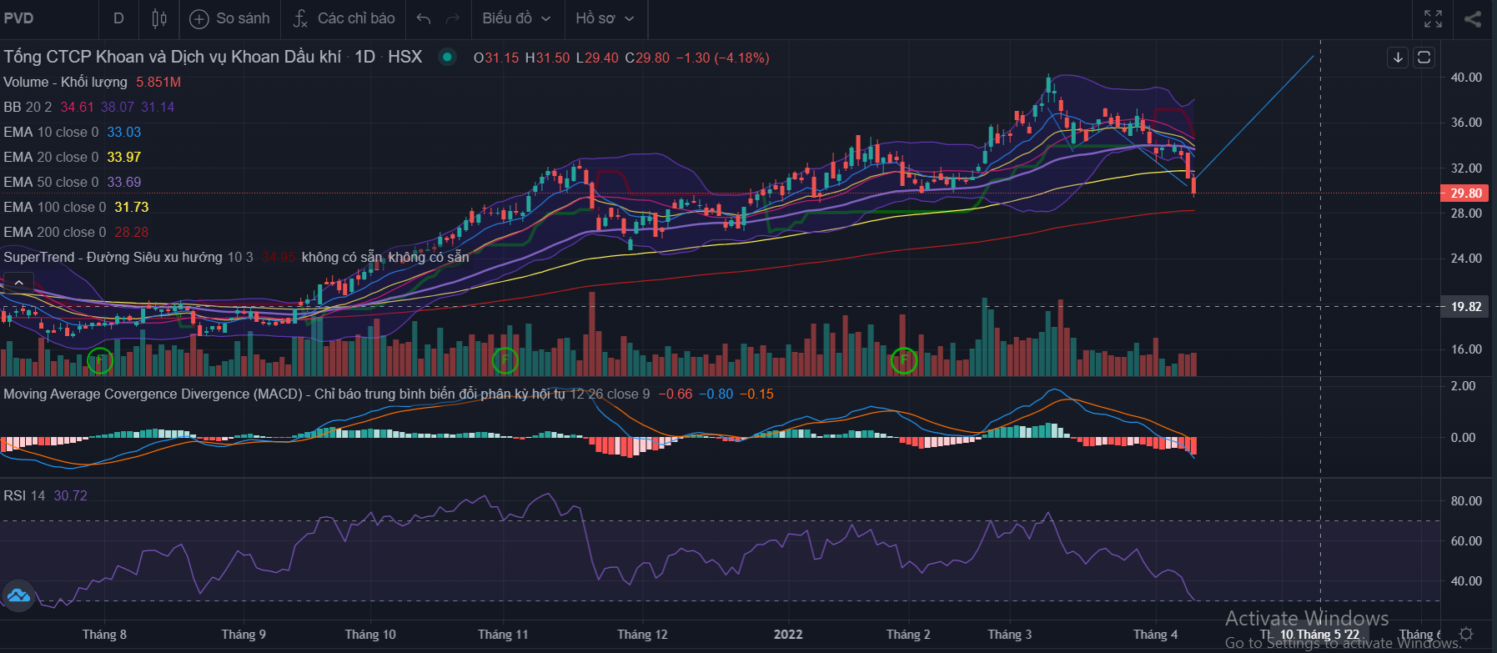Select the EMA 50 close 0 legend
The width and height of the screenshot is (1497, 653).
point(51,182)
